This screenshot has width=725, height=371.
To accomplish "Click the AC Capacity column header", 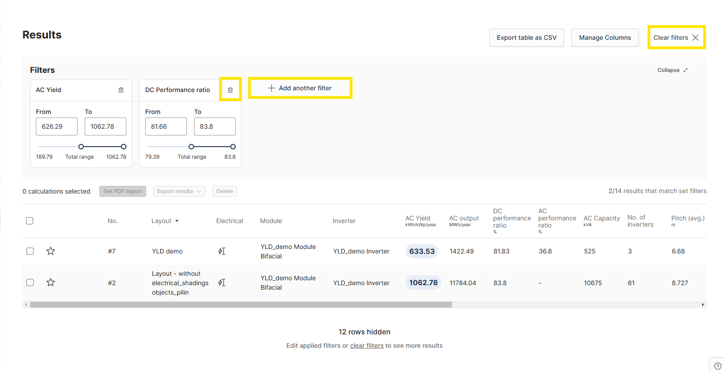I will (601, 221).
